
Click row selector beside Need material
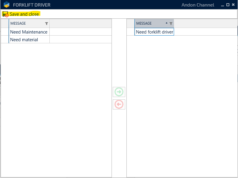(5, 39)
